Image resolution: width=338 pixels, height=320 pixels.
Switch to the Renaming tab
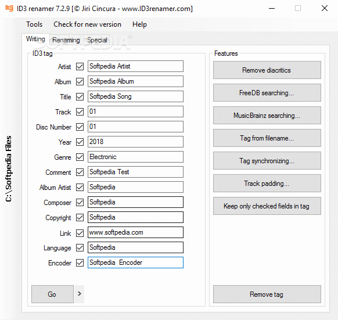click(x=66, y=40)
